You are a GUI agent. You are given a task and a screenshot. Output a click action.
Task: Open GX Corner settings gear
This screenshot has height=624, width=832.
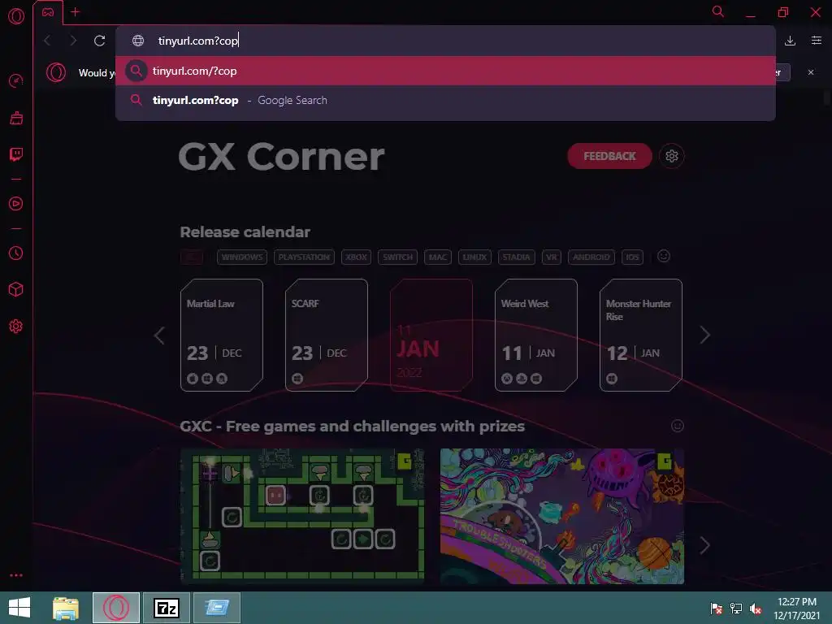click(x=672, y=156)
